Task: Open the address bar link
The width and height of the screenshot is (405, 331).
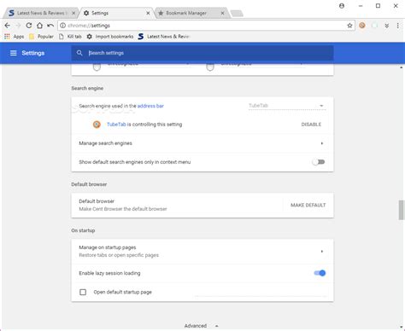Action: 150,106
